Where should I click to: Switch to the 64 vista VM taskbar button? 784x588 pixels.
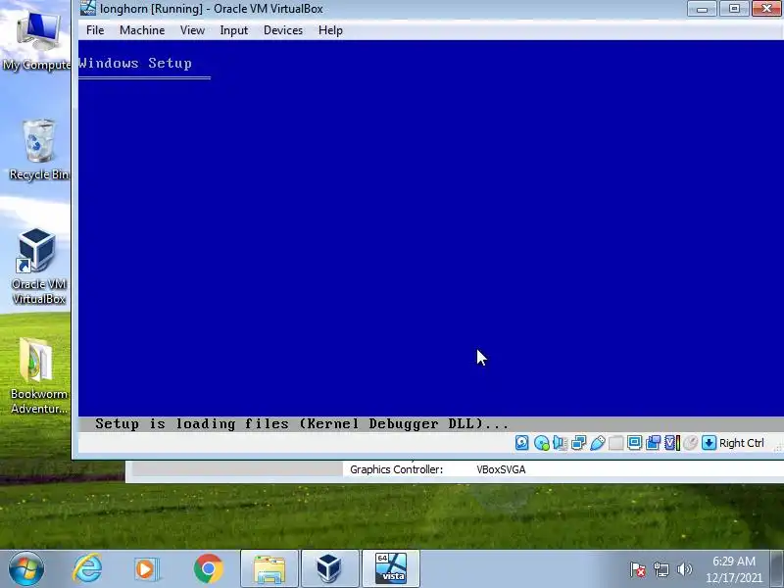[x=390, y=569]
